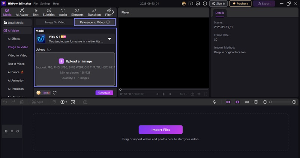Select the Details tab
Viewport: 300px width, 158px height.
[x=220, y=13]
